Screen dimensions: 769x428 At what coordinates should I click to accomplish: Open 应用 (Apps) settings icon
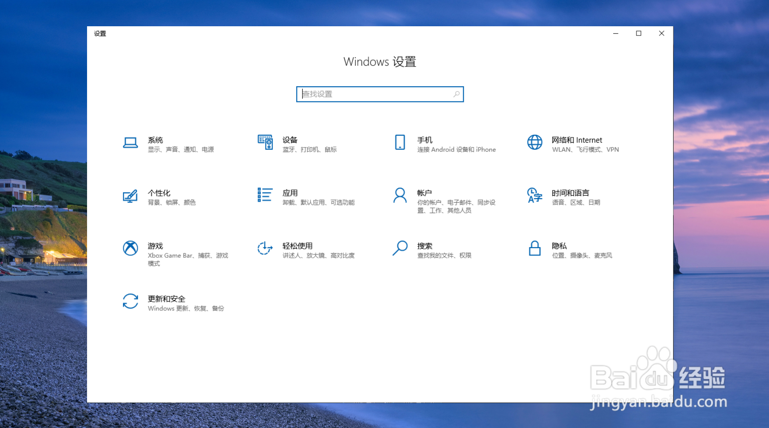pos(265,195)
